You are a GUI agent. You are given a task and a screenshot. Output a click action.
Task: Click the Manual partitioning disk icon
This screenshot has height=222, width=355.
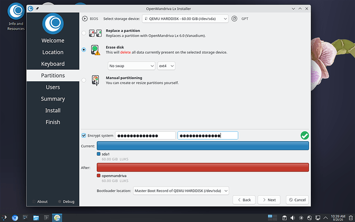(x=95, y=80)
